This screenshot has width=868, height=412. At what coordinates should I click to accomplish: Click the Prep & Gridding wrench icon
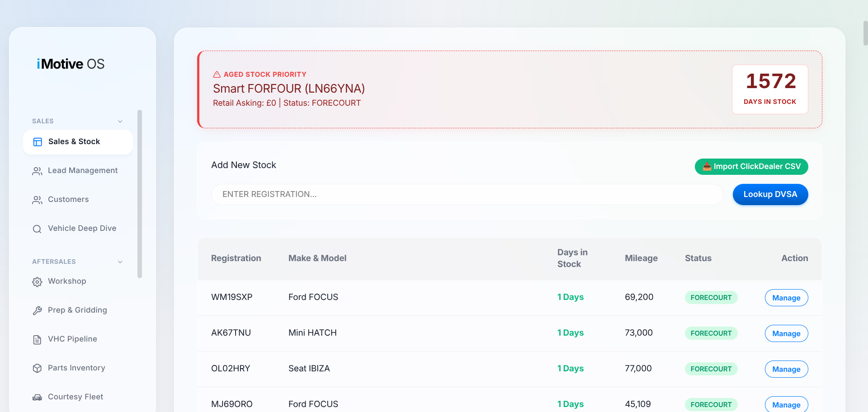(x=37, y=311)
